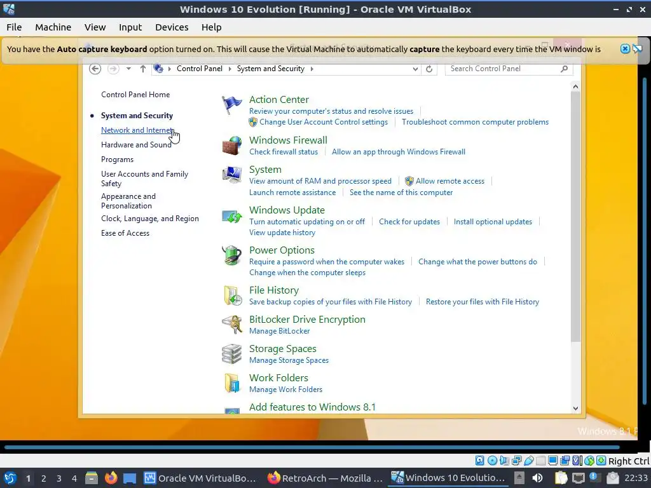The width and height of the screenshot is (651, 488).
Task: Open the Input menu
Action: click(x=130, y=27)
